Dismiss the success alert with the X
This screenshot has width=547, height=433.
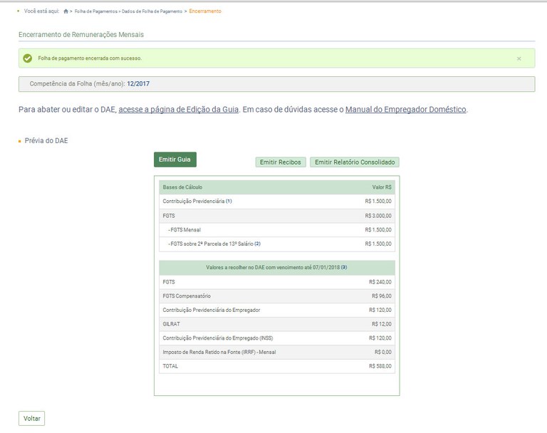519,58
